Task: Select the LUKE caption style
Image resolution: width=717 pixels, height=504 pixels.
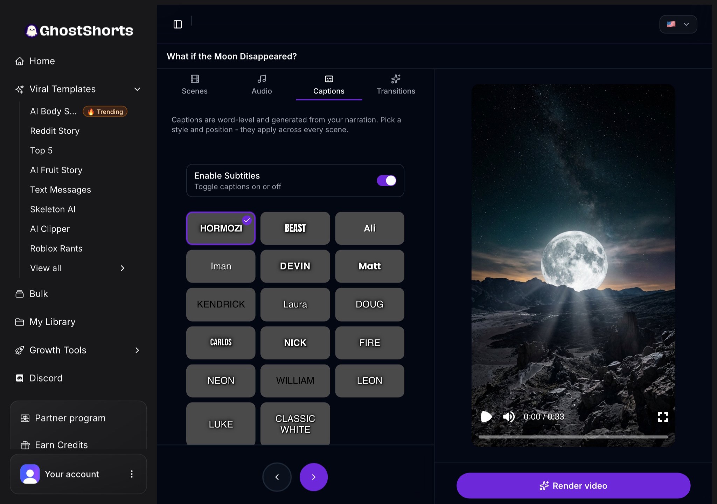Action: [x=221, y=423]
